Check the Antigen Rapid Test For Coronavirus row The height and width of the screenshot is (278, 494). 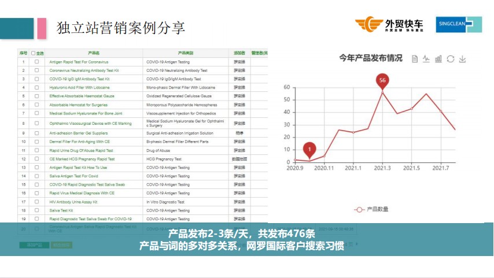tap(37, 62)
